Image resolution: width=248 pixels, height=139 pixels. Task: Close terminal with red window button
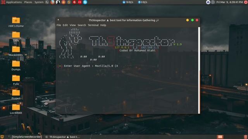(x=197, y=20)
